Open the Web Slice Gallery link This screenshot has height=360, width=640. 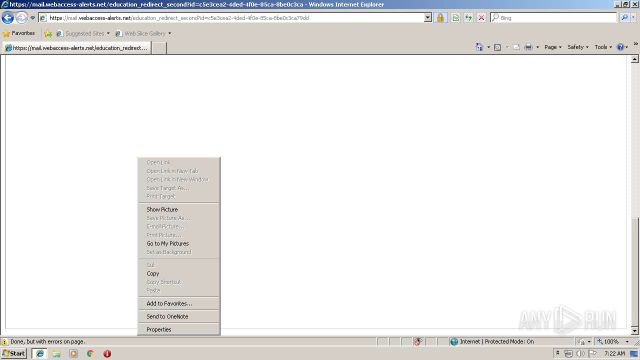(x=140, y=33)
